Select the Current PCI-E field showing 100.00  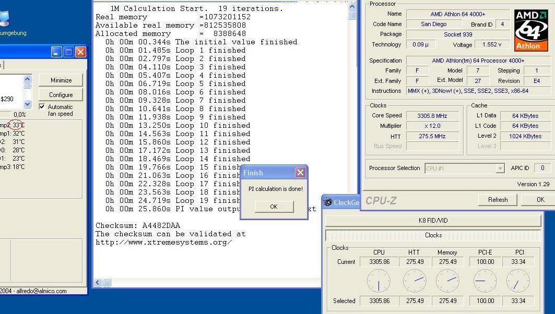pos(485,262)
